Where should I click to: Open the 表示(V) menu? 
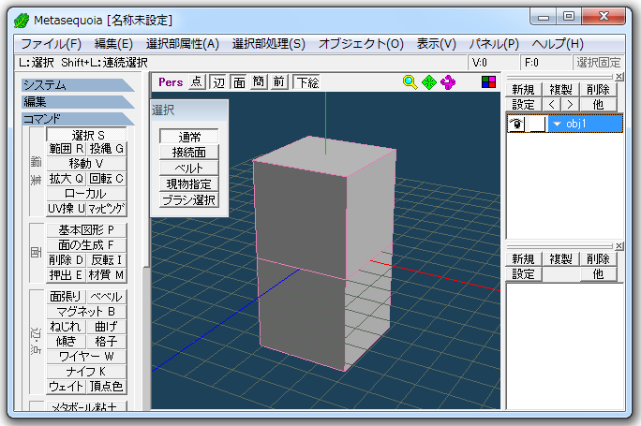(436, 44)
